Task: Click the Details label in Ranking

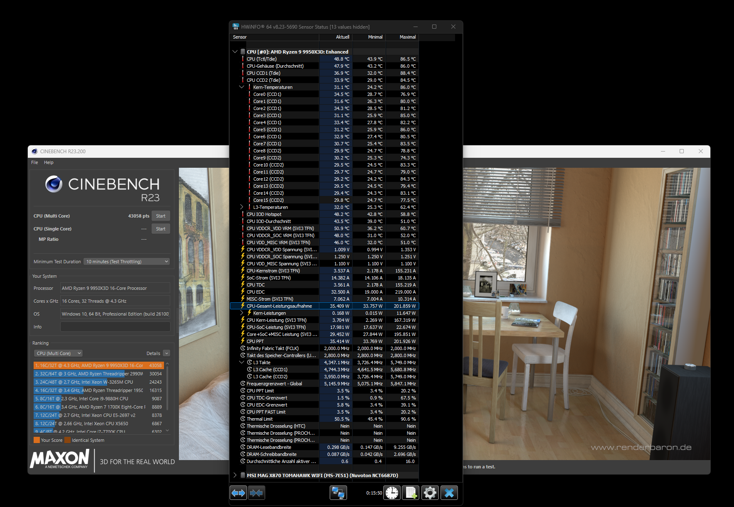Action: (153, 353)
